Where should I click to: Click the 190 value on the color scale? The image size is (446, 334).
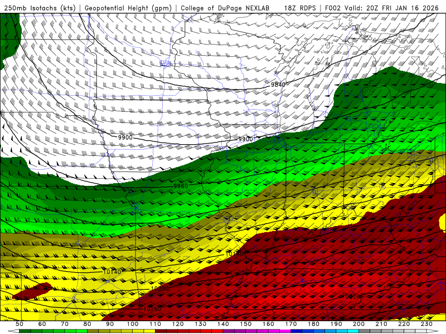pyautogui.click(x=336, y=324)
